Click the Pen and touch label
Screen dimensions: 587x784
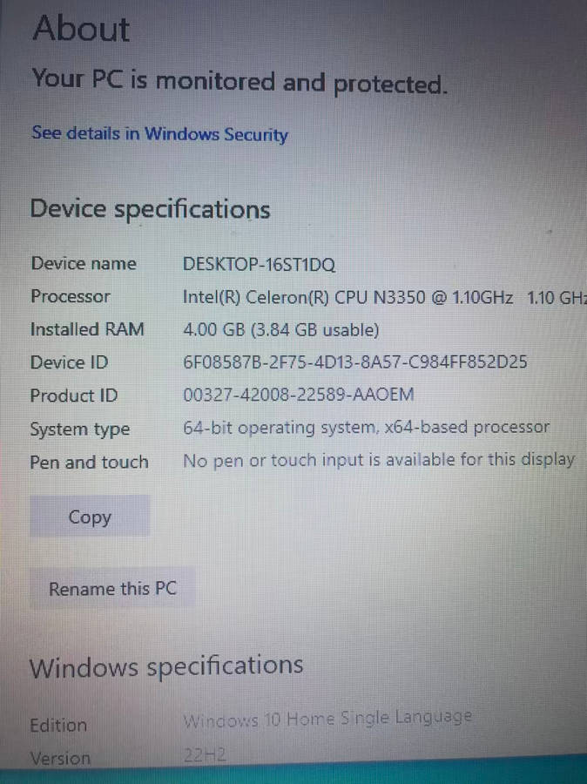pos(89,462)
